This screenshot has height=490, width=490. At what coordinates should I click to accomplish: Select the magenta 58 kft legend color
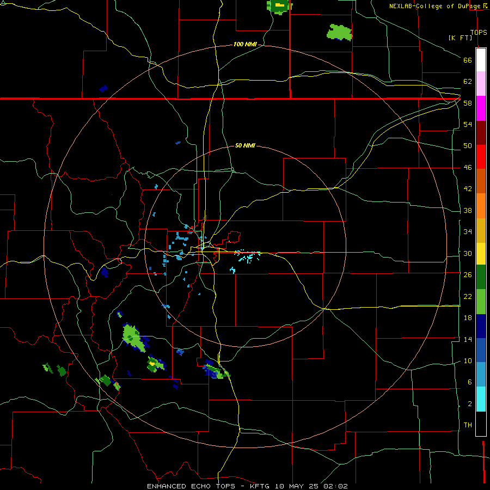pos(481,108)
